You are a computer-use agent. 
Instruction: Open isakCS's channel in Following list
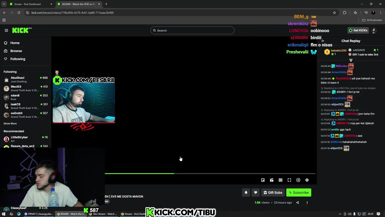(26, 106)
